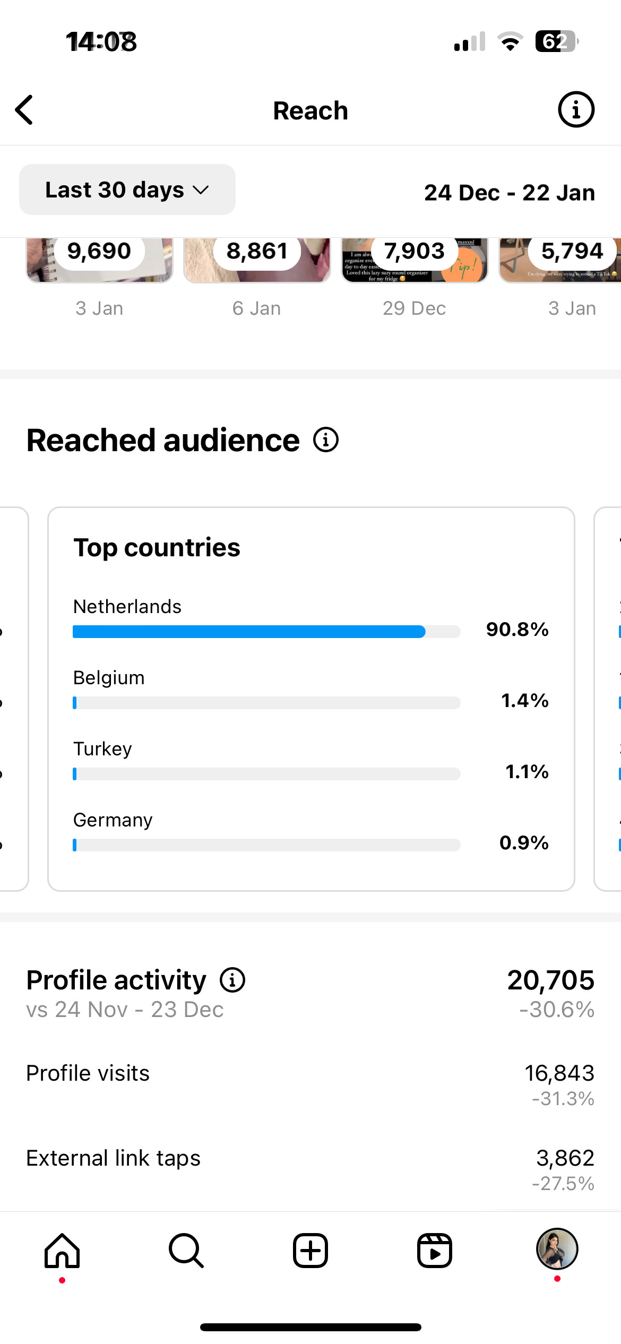Tap info icon beside Reached audience
This screenshot has width=621, height=1344.
coord(325,440)
